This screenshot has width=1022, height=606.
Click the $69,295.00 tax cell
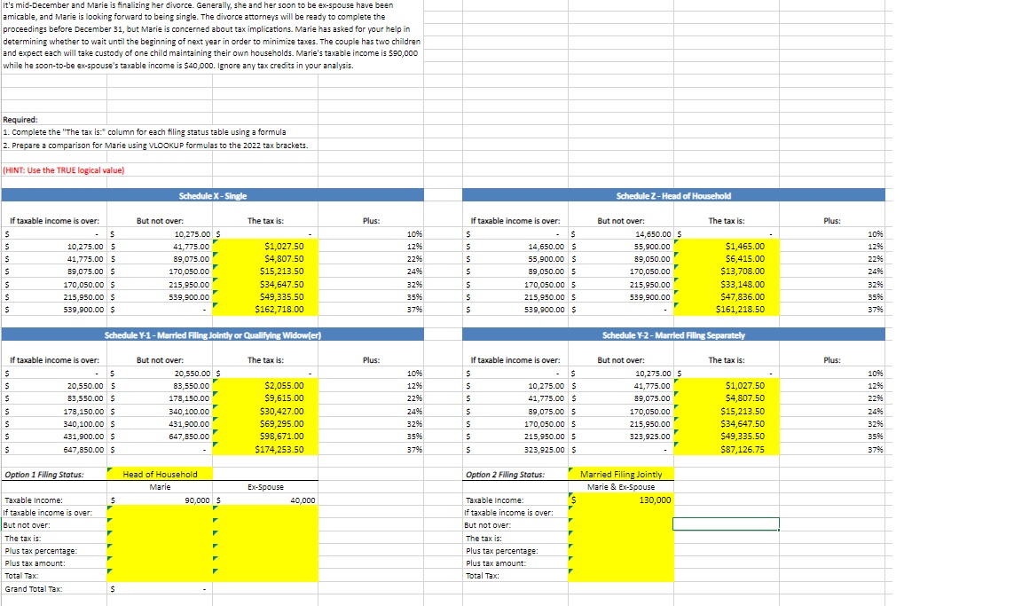[265, 423]
